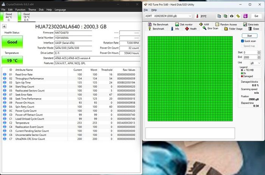Screen dimensions: 265x175
Task: Click the End position input field
Action: [x=250, y=57]
